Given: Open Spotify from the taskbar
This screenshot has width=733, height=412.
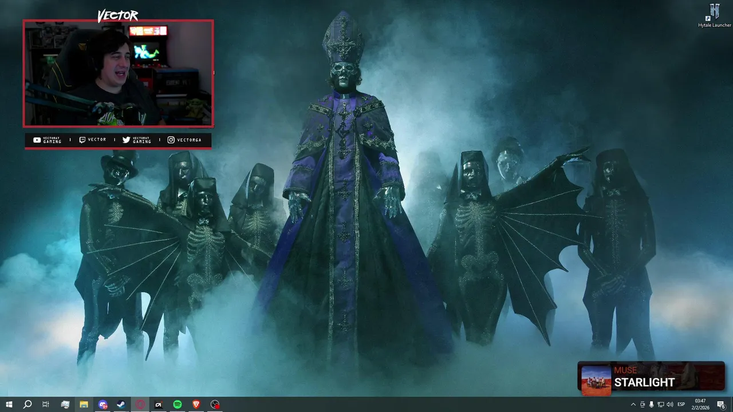Looking at the screenshot, I should click(x=178, y=405).
